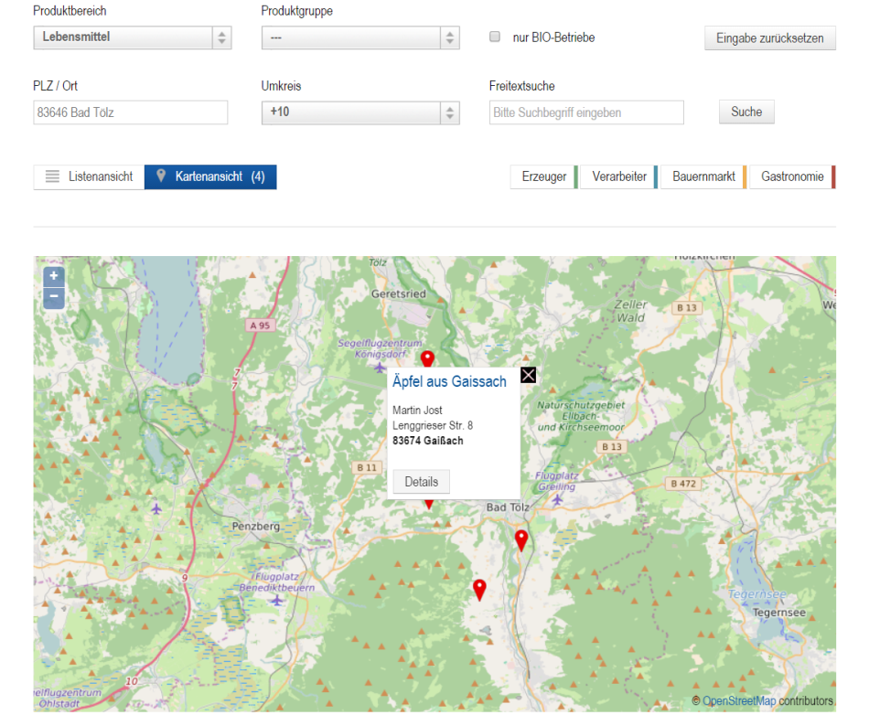Click the Flugplatz Benediktbeuern airplane icon

(277, 601)
